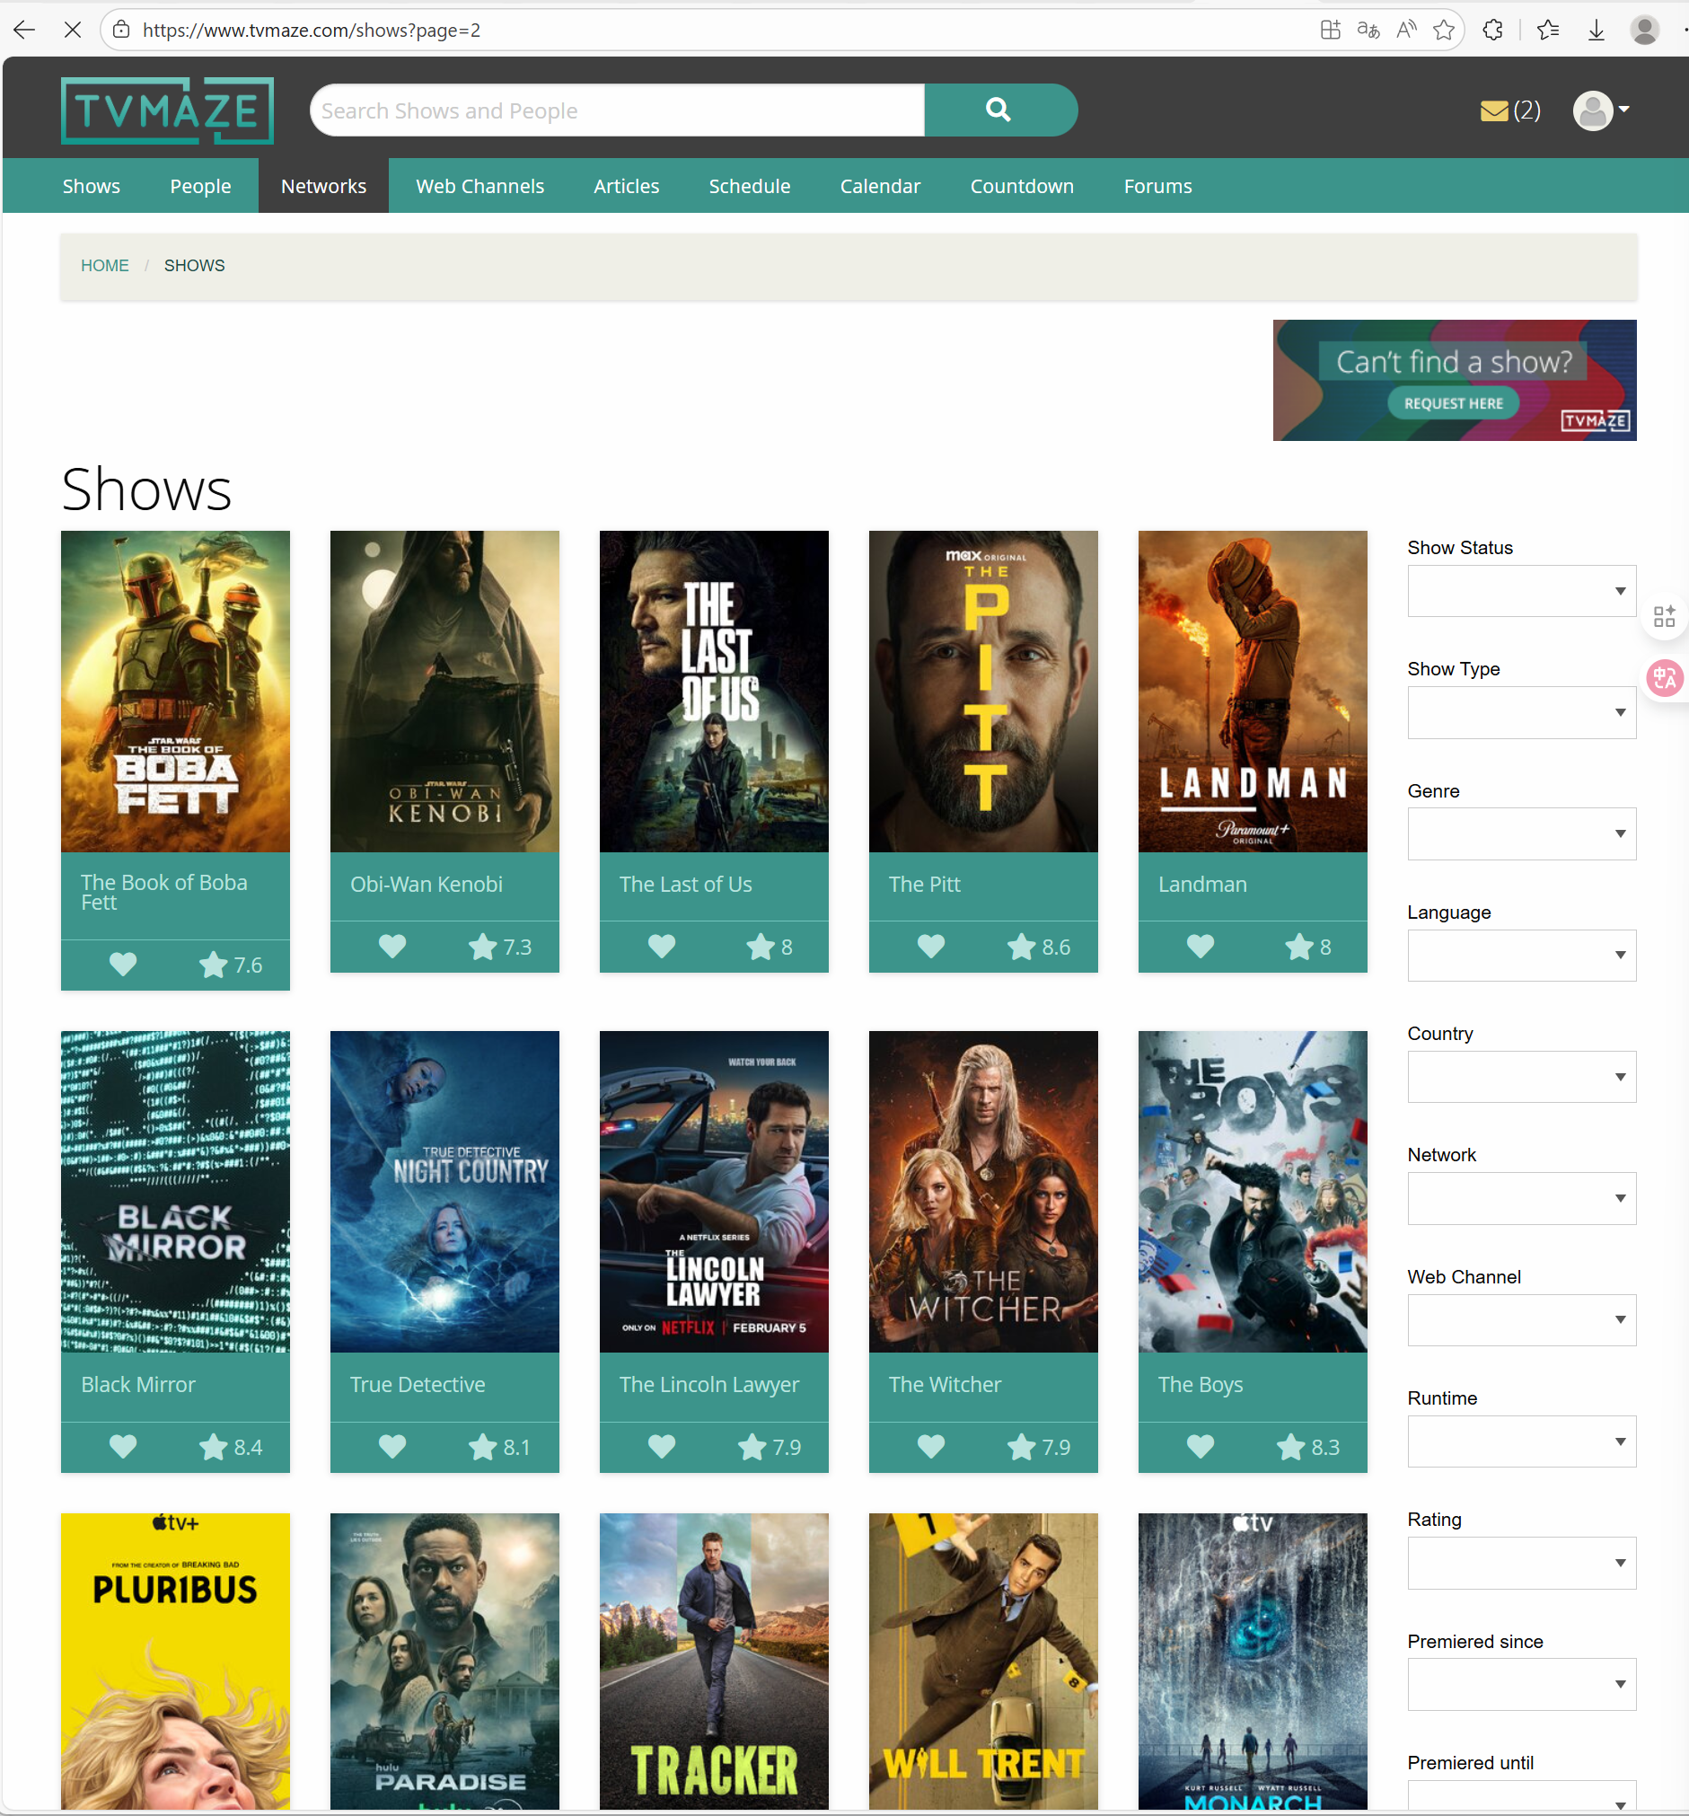Click the search magnifier button
This screenshot has width=1689, height=1816.
click(1000, 110)
